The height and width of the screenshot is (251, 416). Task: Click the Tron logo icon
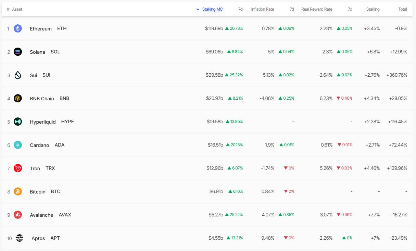pyautogui.click(x=18, y=168)
